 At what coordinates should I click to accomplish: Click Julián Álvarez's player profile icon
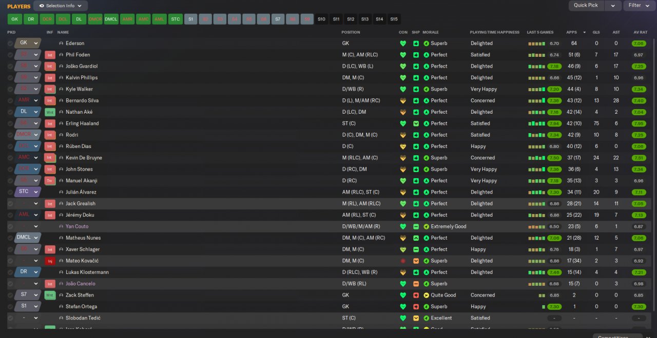tap(61, 192)
